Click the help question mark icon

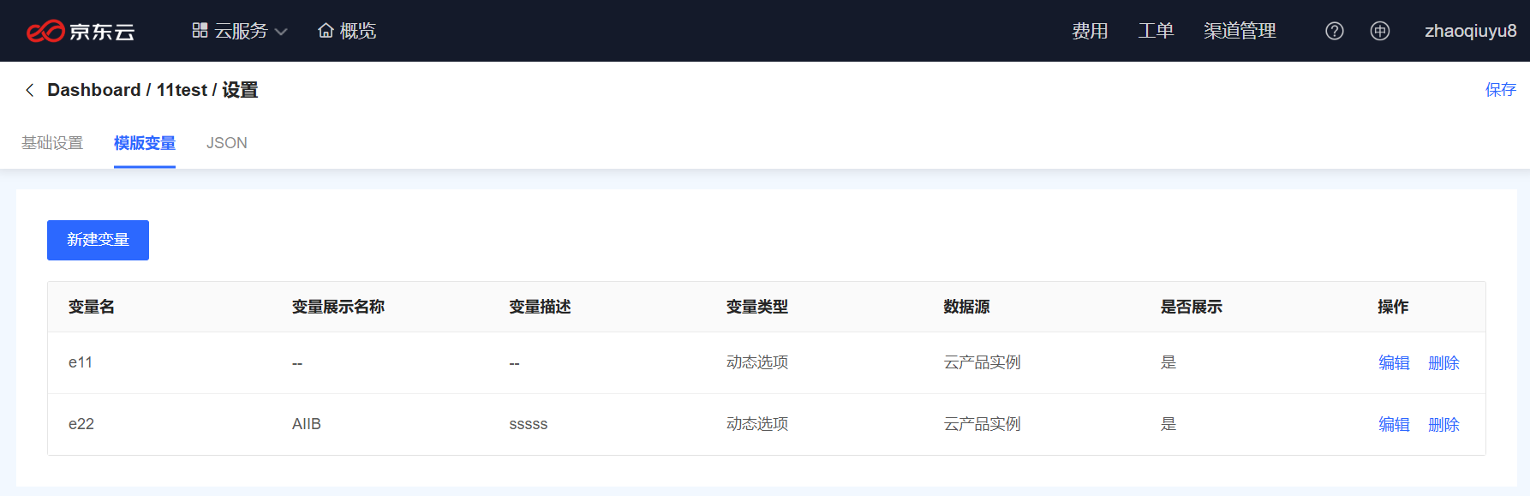pyautogui.click(x=1335, y=31)
